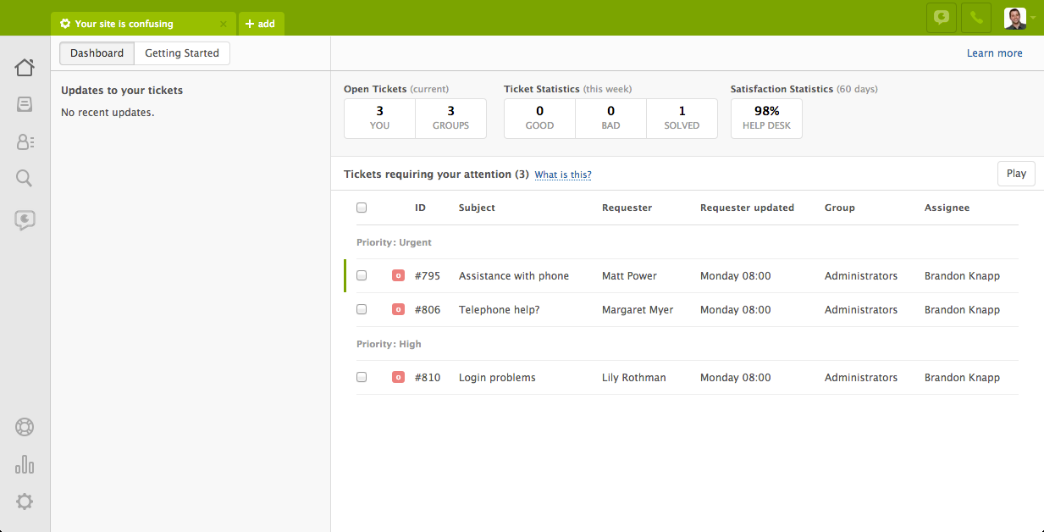Check the box for Login problems ticket
The height and width of the screenshot is (532, 1044).
(362, 377)
